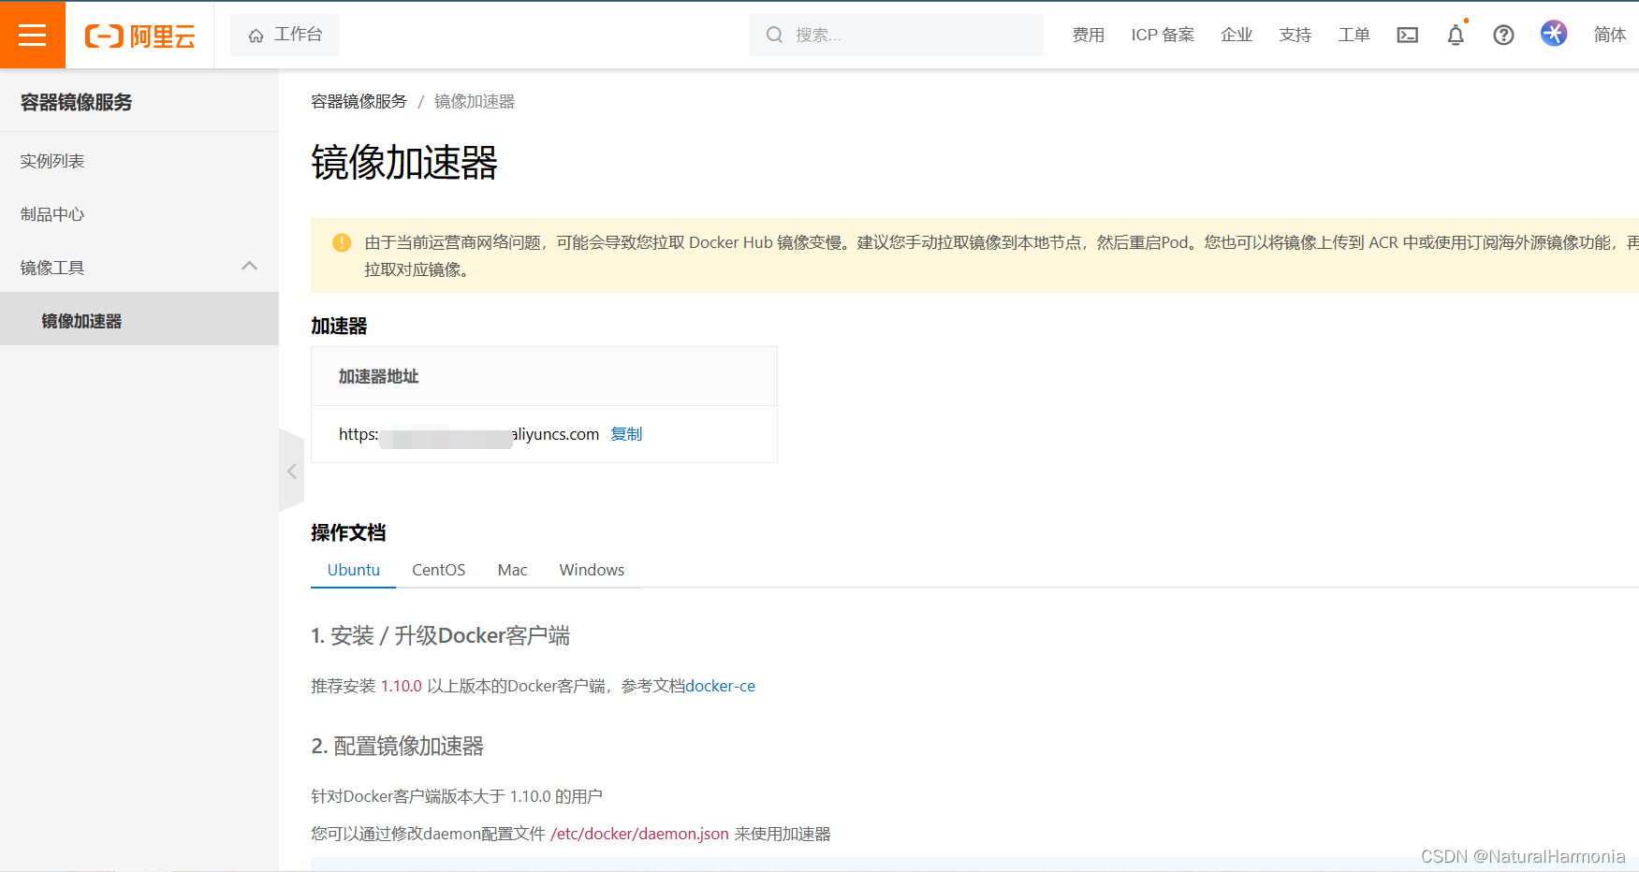Copy the accelerator address via 复制
This screenshot has height=872, width=1639.
click(626, 434)
